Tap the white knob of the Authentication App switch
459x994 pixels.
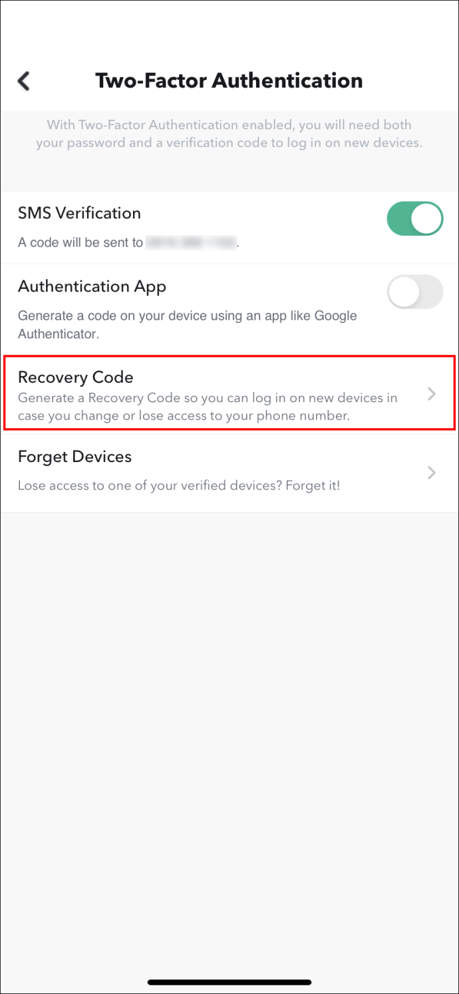404,292
